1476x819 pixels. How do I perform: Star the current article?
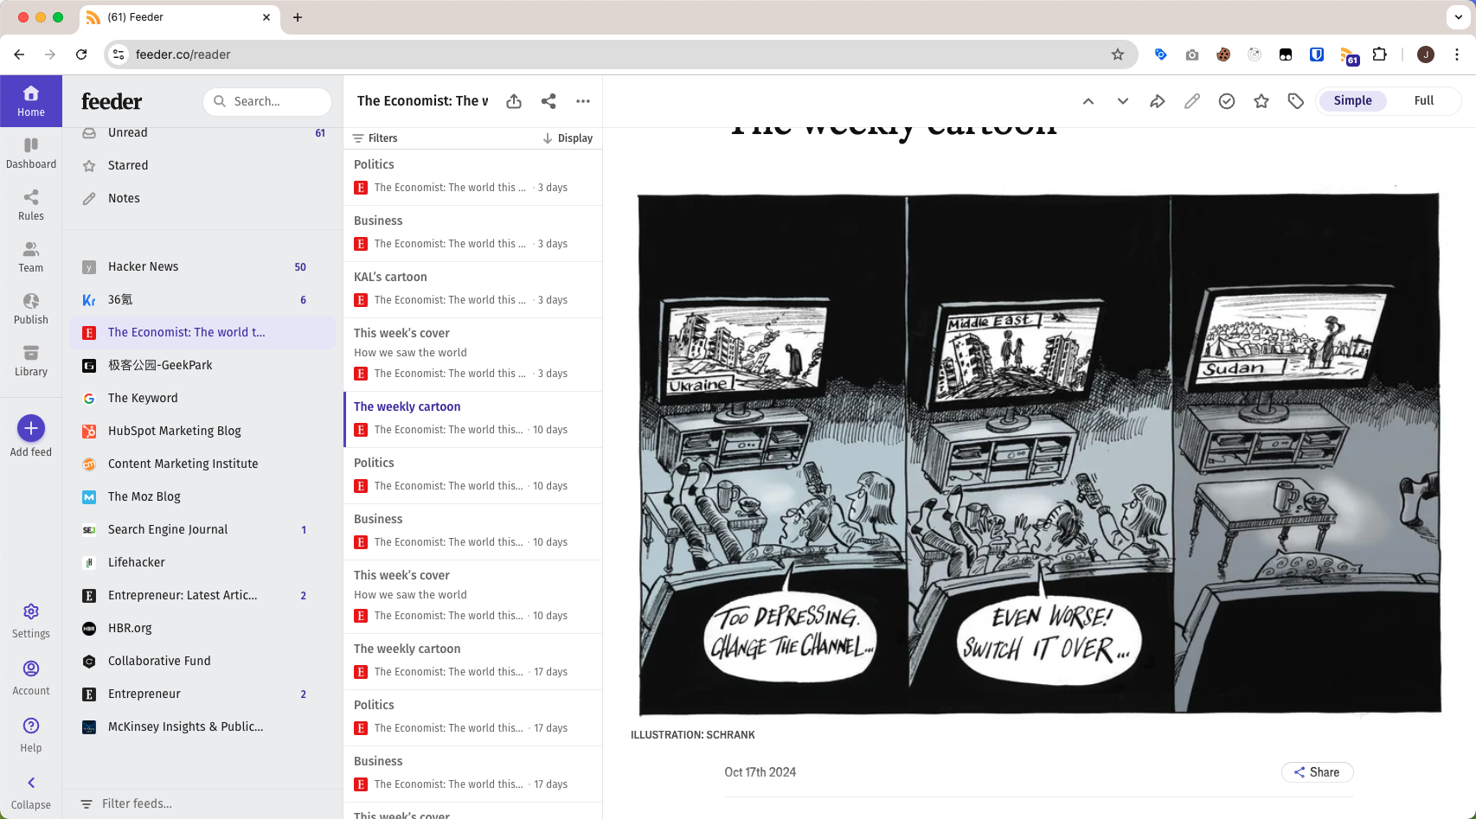pos(1261,101)
